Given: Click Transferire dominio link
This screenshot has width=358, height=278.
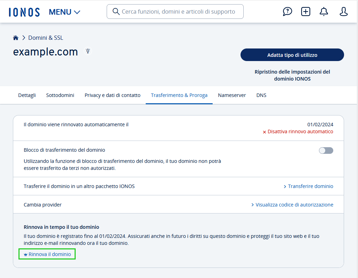Looking at the screenshot, I should click(308, 186).
